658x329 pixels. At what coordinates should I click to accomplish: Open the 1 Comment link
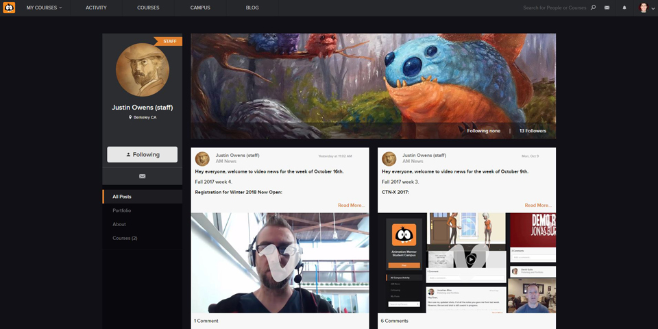click(206, 321)
